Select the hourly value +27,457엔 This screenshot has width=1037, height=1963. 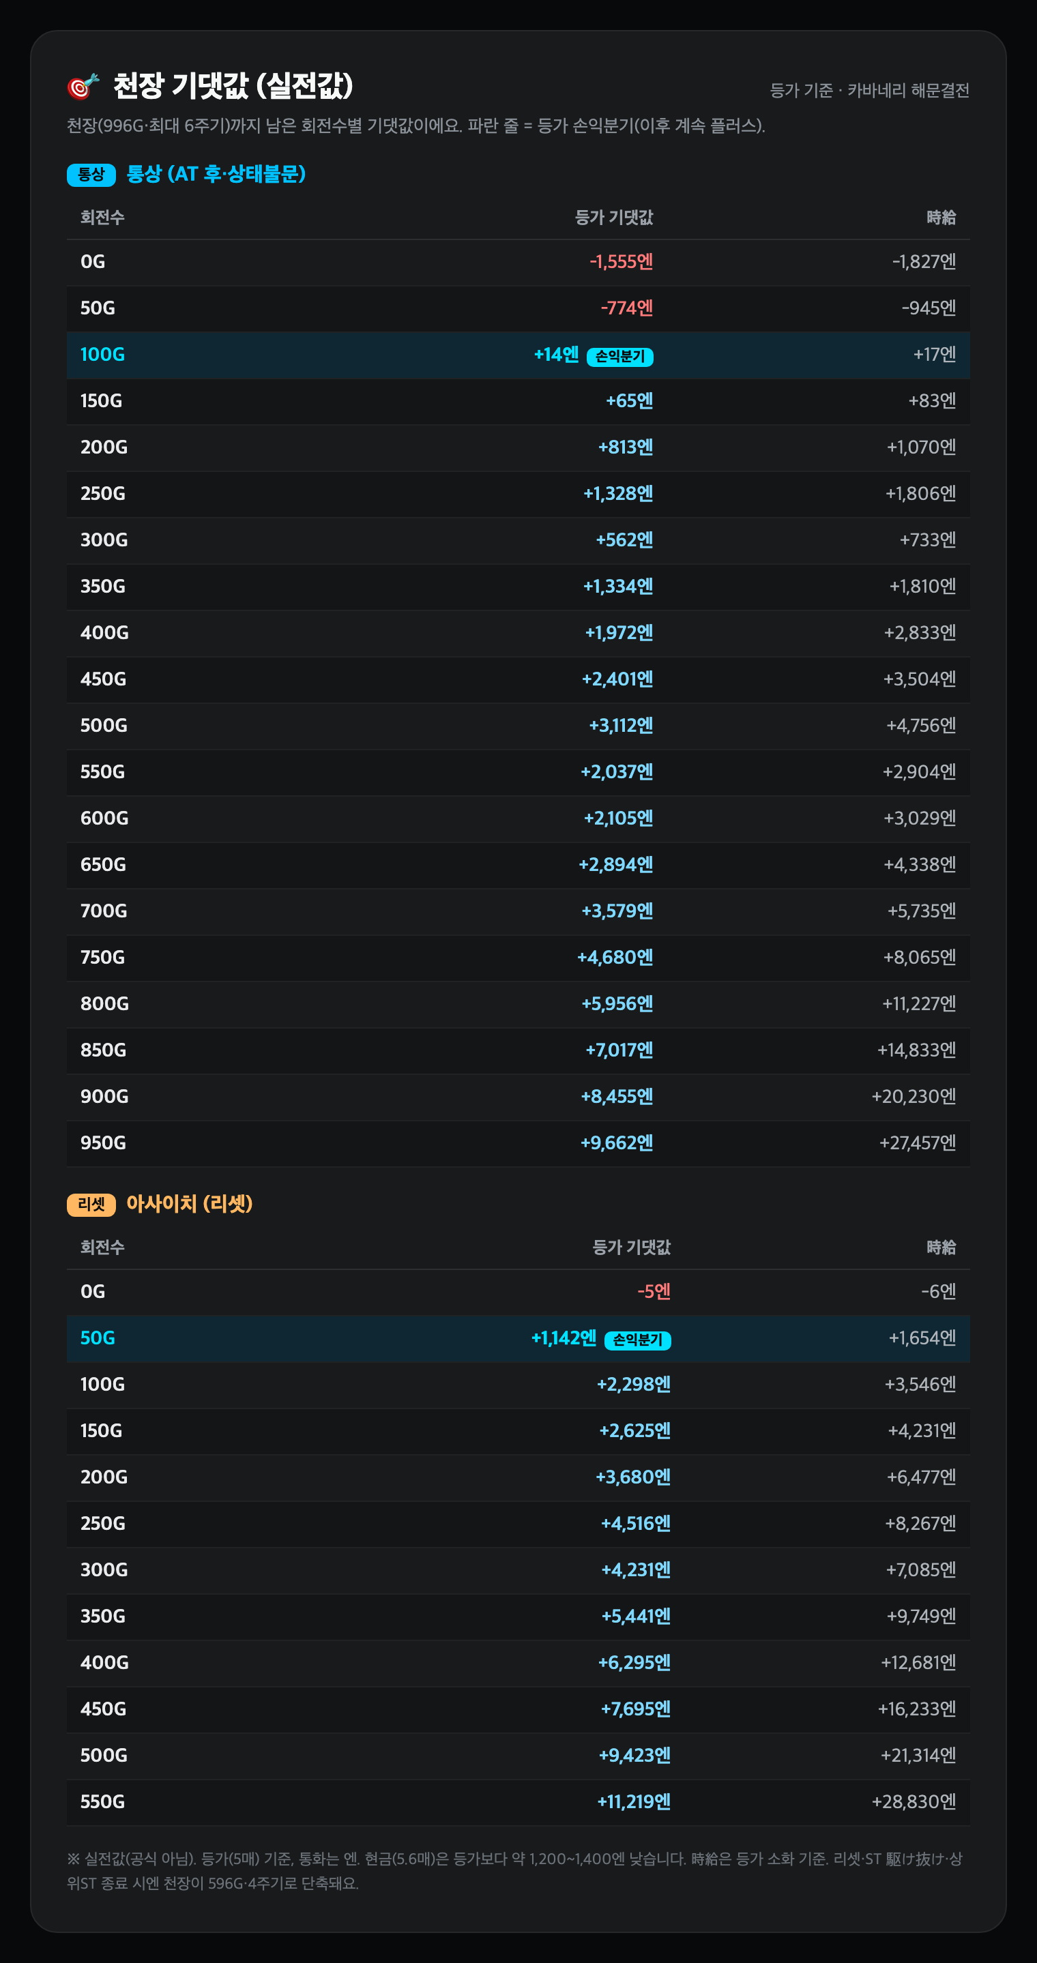point(918,1144)
